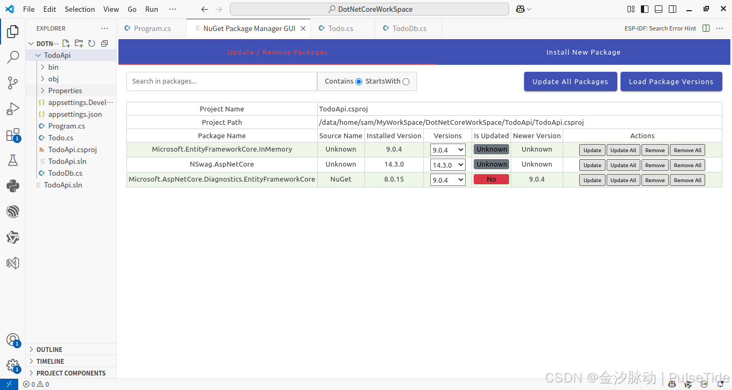The image size is (732, 390).
Task: Open the Source Control view
Action: [x=13, y=83]
